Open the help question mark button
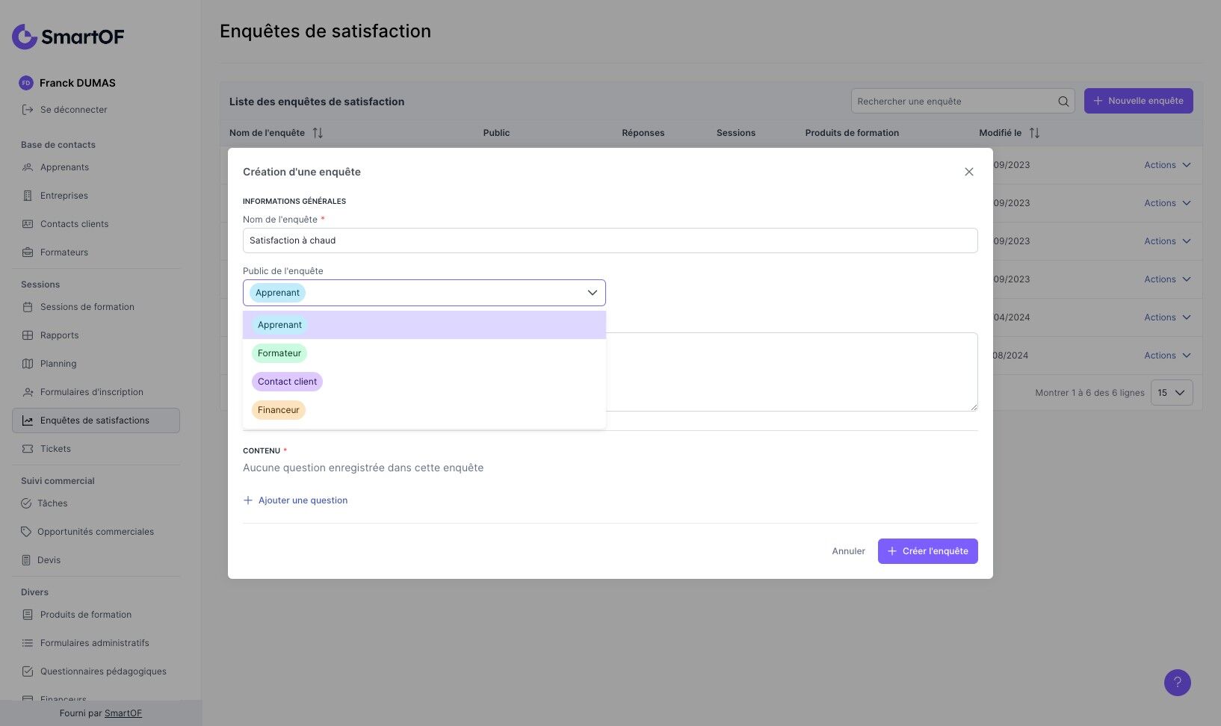Viewport: 1221px width, 726px height. click(x=1177, y=682)
